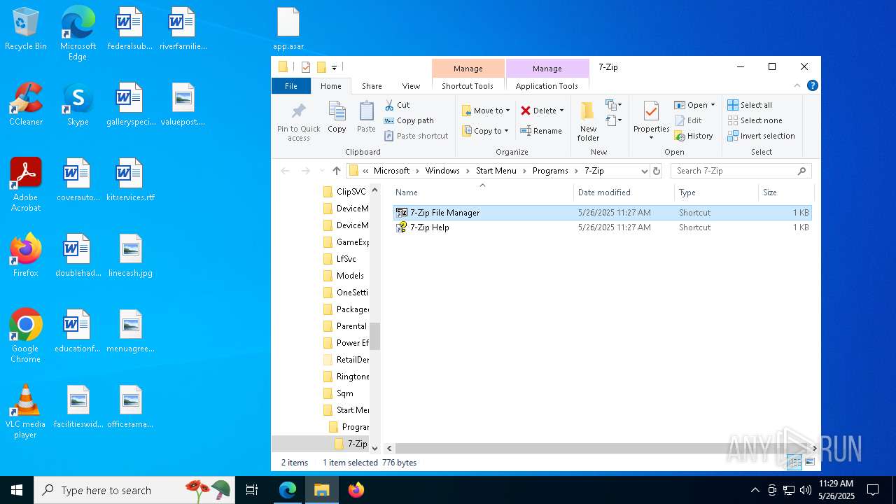The image size is (896, 504).
Task: Open Easy access dropdown in New group
Action: point(613,120)
